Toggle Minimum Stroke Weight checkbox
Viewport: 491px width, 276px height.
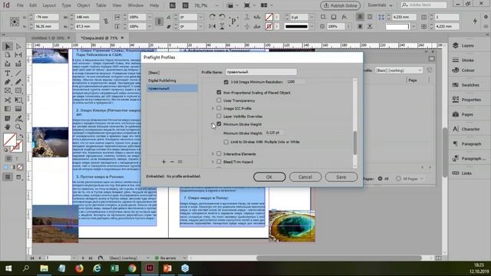(219, 124)
